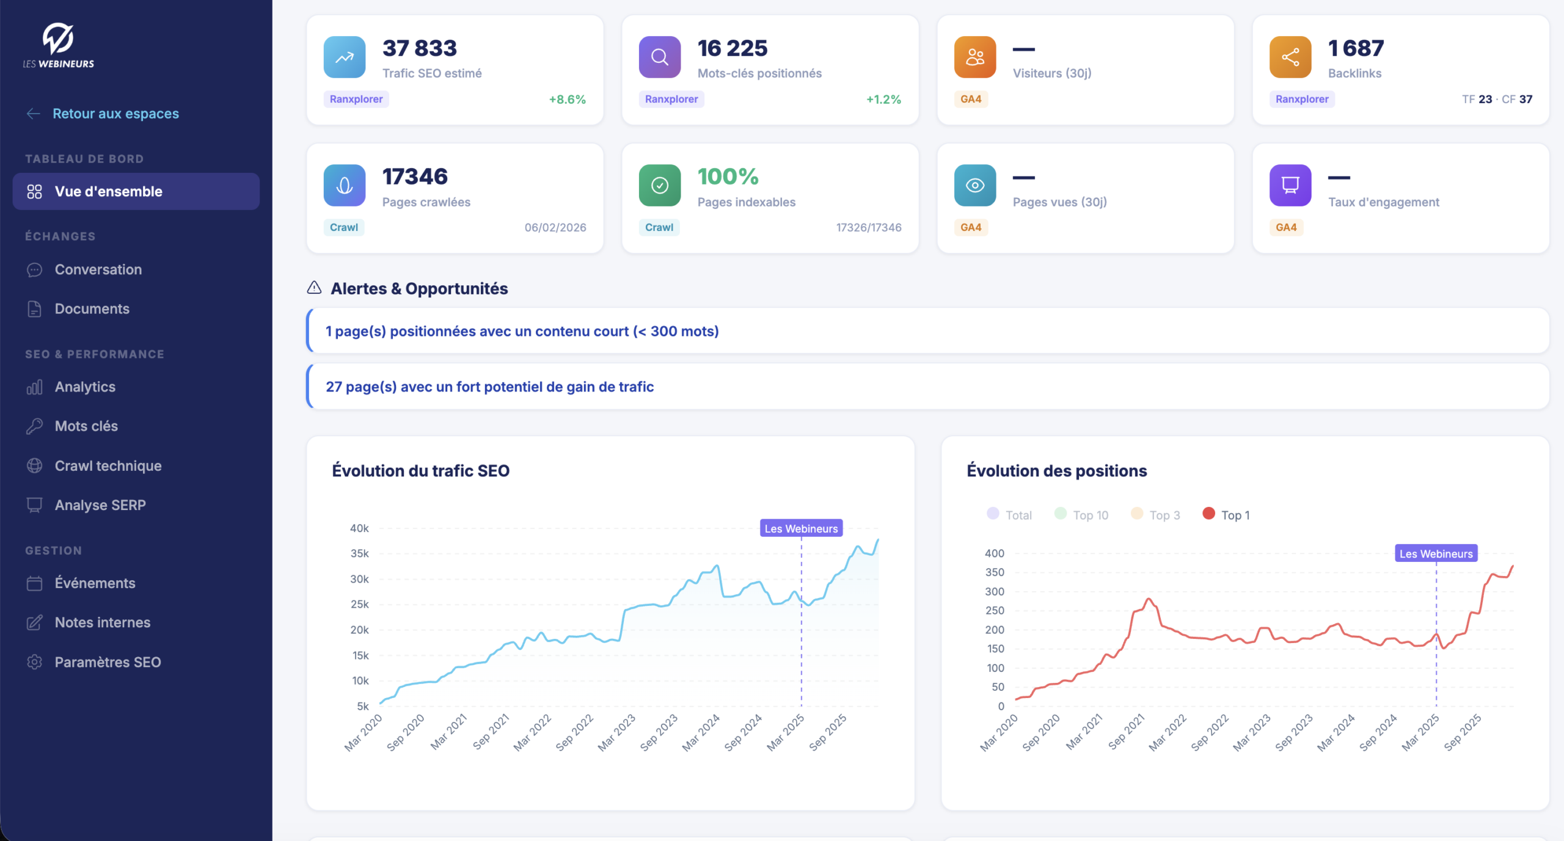Image resolution: width=1564 pixels, height=841 pixels.
Task: Click the Visiteurs (30j) people icon
Action: pyautogui.click(x=975, y=57)
